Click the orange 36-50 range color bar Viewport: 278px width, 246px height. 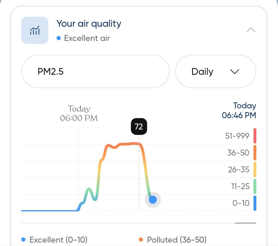tap(255, 152)
